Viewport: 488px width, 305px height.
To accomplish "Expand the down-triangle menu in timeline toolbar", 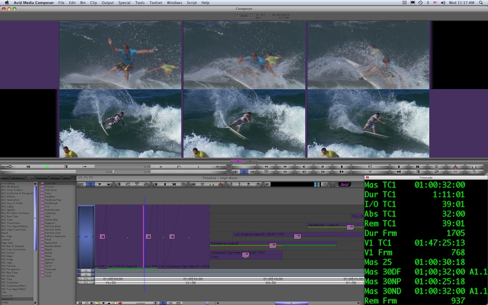I will tap(100, 184).
